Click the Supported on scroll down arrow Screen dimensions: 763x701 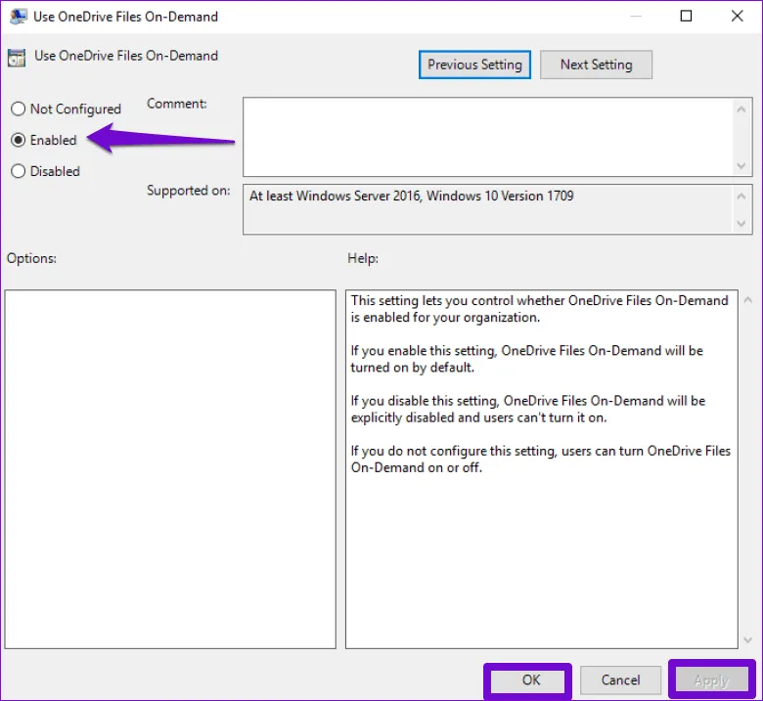[741, 224]
